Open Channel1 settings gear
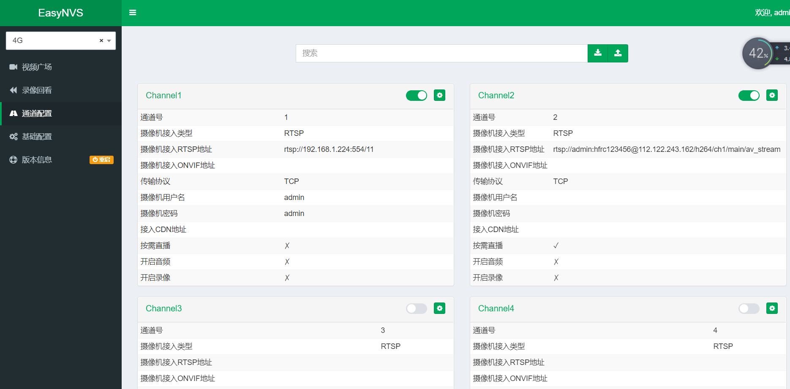790x389 pixels. coord(440,95)
